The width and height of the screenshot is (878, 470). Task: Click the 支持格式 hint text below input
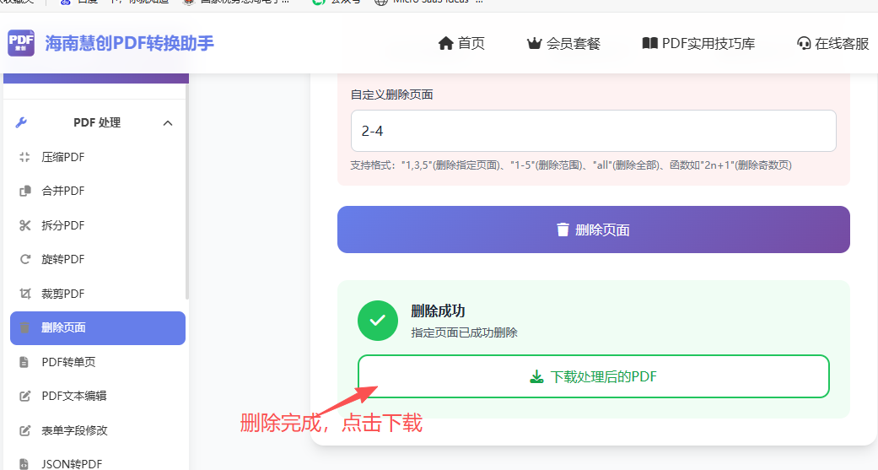(571, 165)
